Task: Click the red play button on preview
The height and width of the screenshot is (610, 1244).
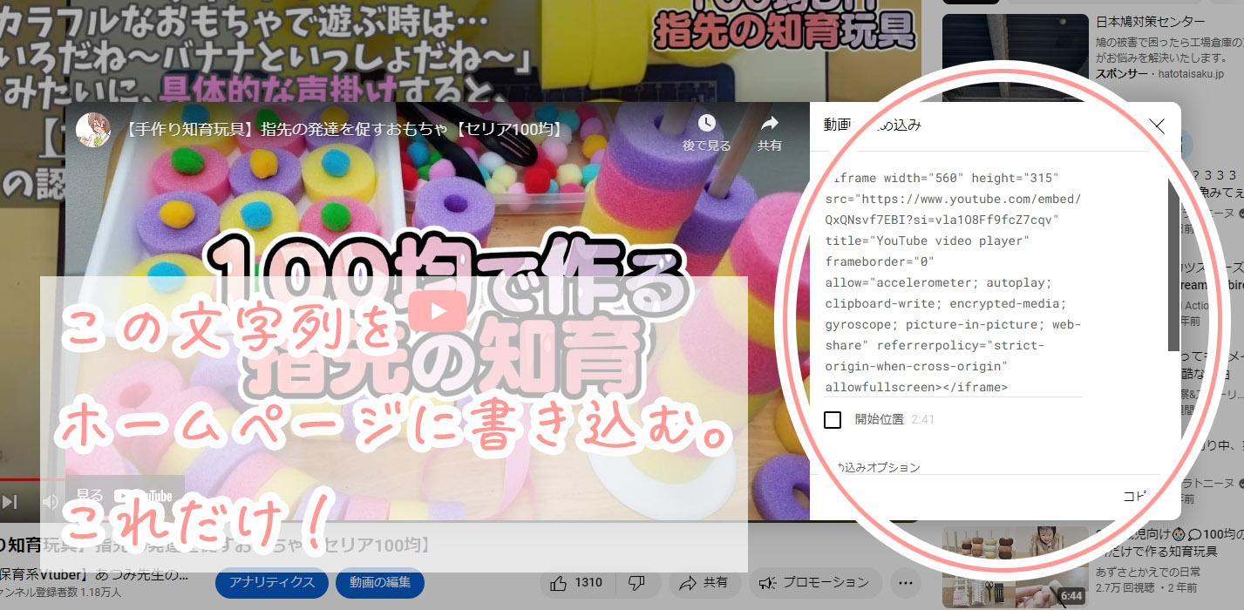Action: (x=437, y=310)
